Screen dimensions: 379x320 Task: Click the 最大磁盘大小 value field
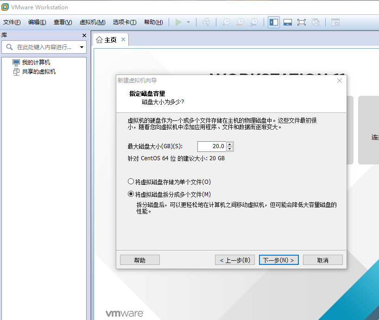click(212, 146)
